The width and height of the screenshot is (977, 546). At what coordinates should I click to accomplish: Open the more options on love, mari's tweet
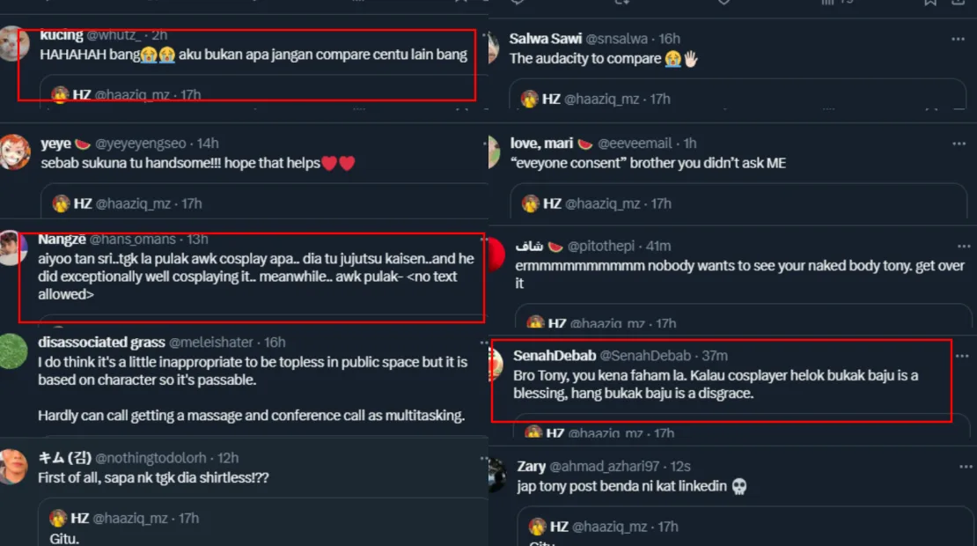tap(958, 144)
